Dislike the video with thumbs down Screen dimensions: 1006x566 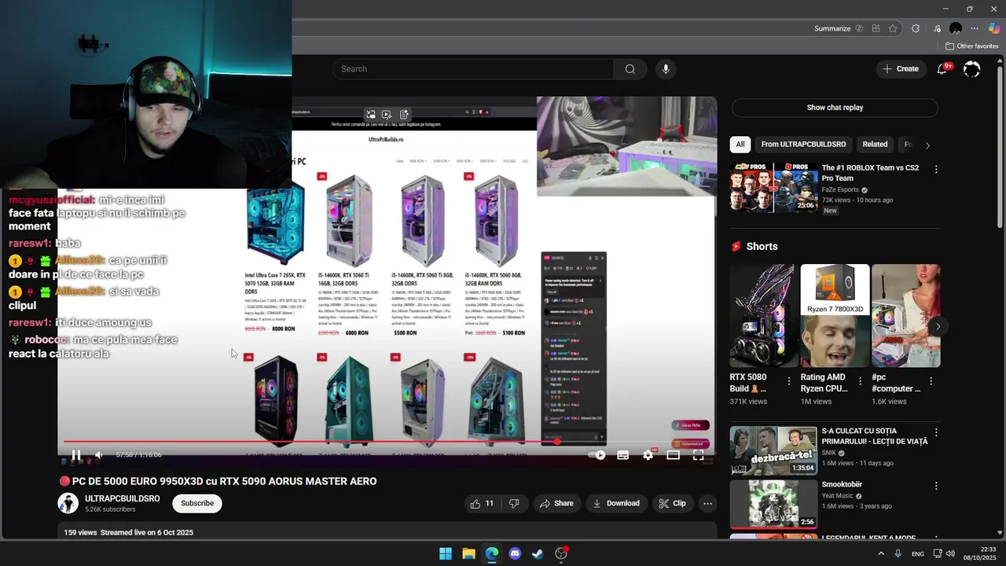pos(515,503)
